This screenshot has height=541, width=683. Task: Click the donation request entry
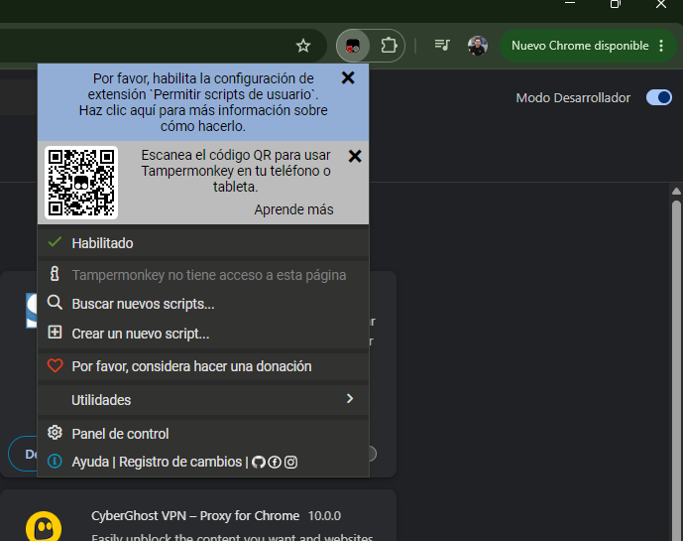(x=203, y=366)
